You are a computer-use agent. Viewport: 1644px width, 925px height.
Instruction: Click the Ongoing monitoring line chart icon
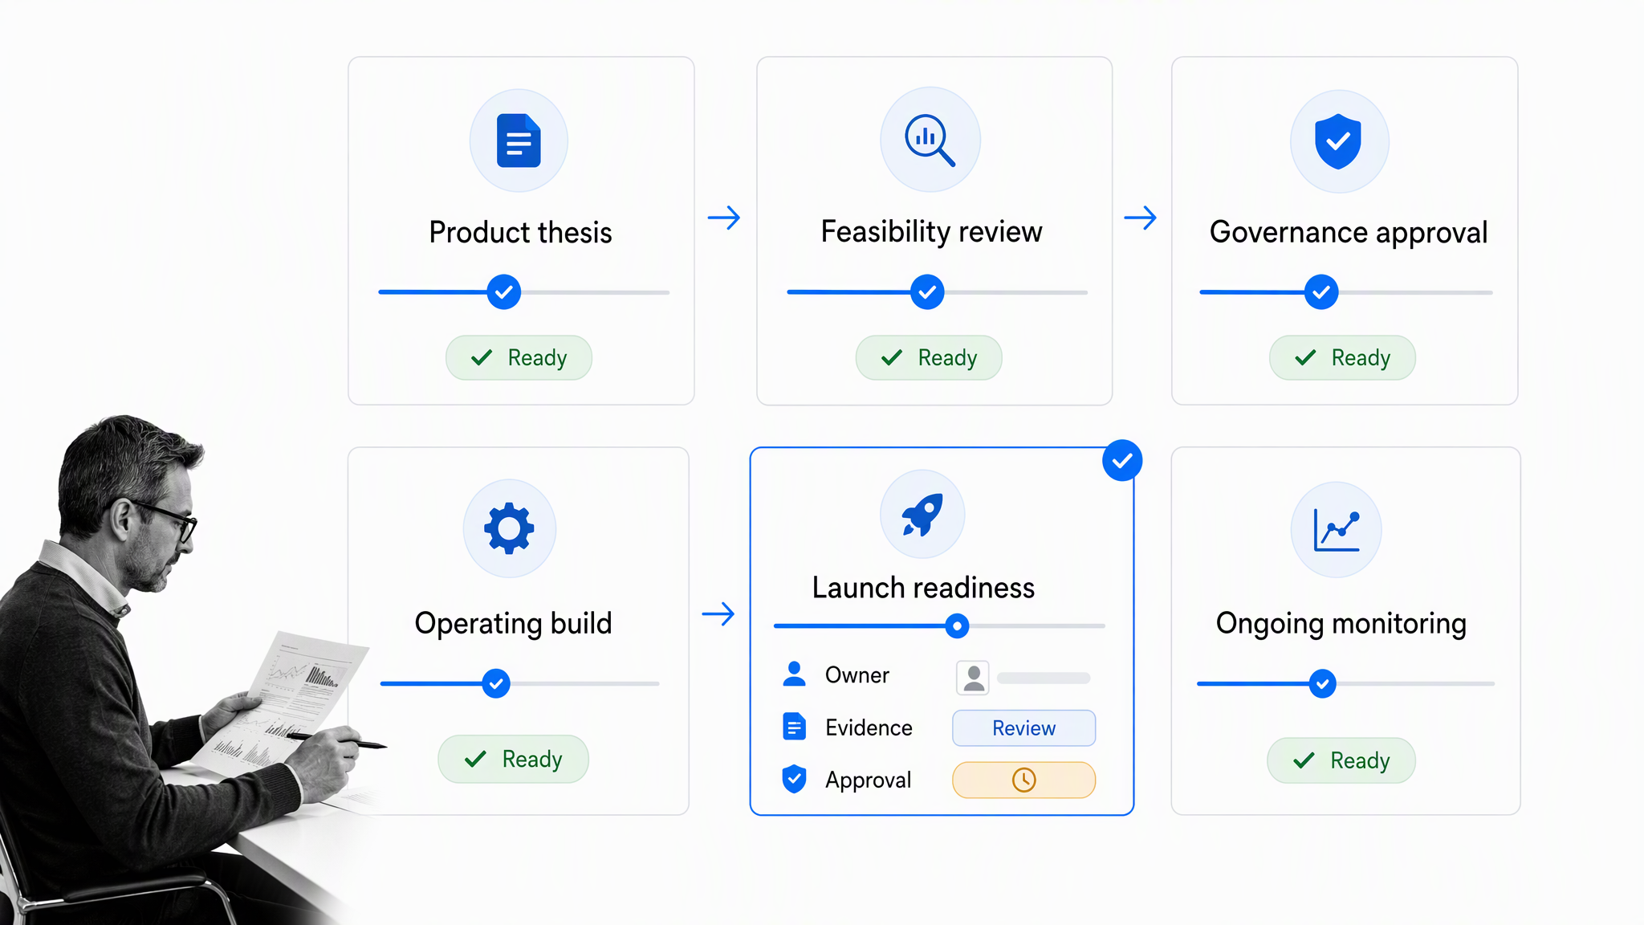1337,530
